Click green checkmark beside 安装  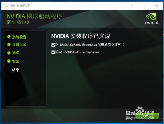pyautogui.click(x=9, y=61)
